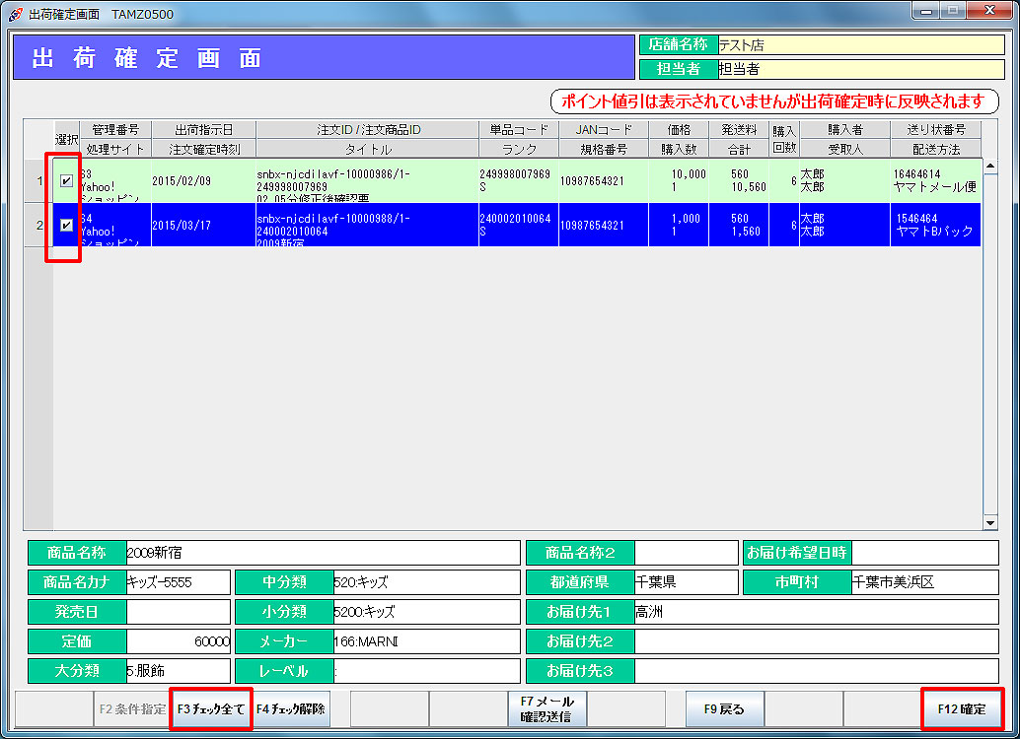Send confirmation mail with F7 メール確認送信

pos(547,708)
